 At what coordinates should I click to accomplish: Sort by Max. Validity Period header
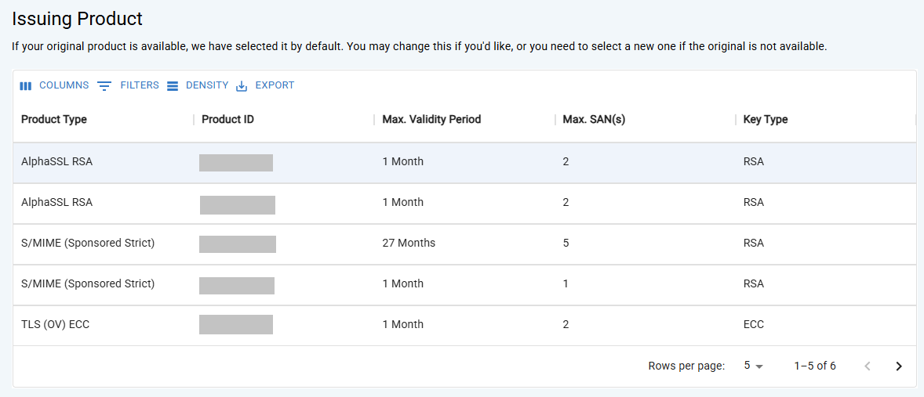[431, 119]
